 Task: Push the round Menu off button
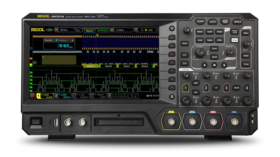click(x=172, y=28)
